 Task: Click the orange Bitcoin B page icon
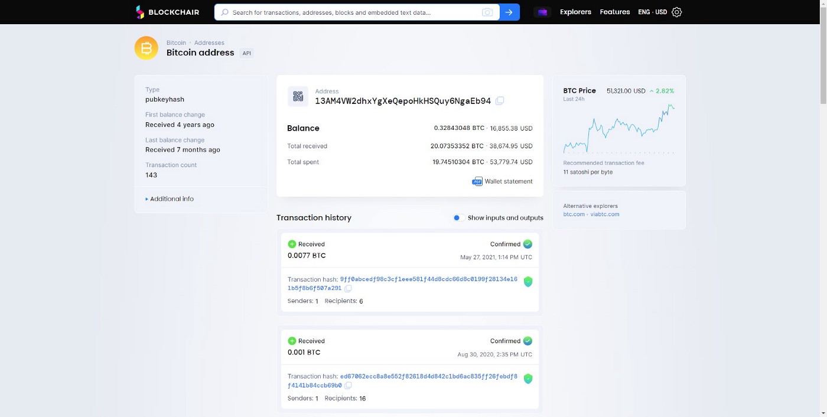146,48
